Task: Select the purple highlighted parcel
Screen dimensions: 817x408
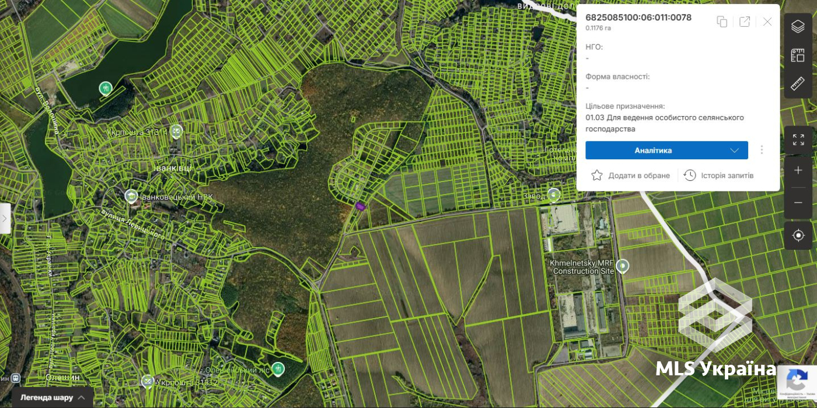Action: tap(360, 205)
